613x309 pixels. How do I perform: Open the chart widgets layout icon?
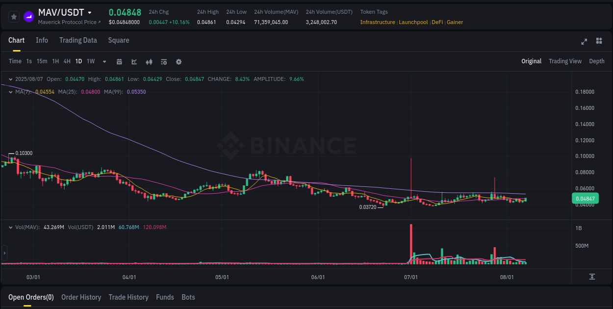click(599, 42)
